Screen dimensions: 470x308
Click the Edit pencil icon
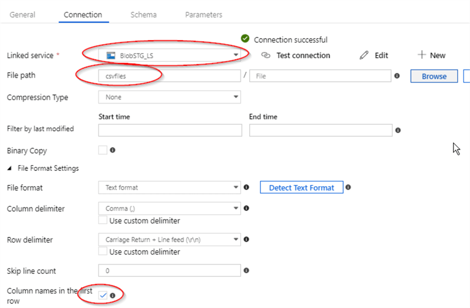tap(364, 55)
